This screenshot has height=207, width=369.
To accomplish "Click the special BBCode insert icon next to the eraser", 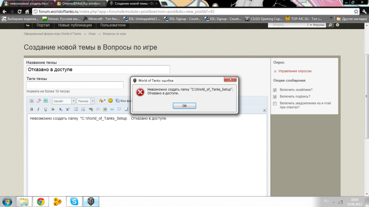I will pos(46,101).
